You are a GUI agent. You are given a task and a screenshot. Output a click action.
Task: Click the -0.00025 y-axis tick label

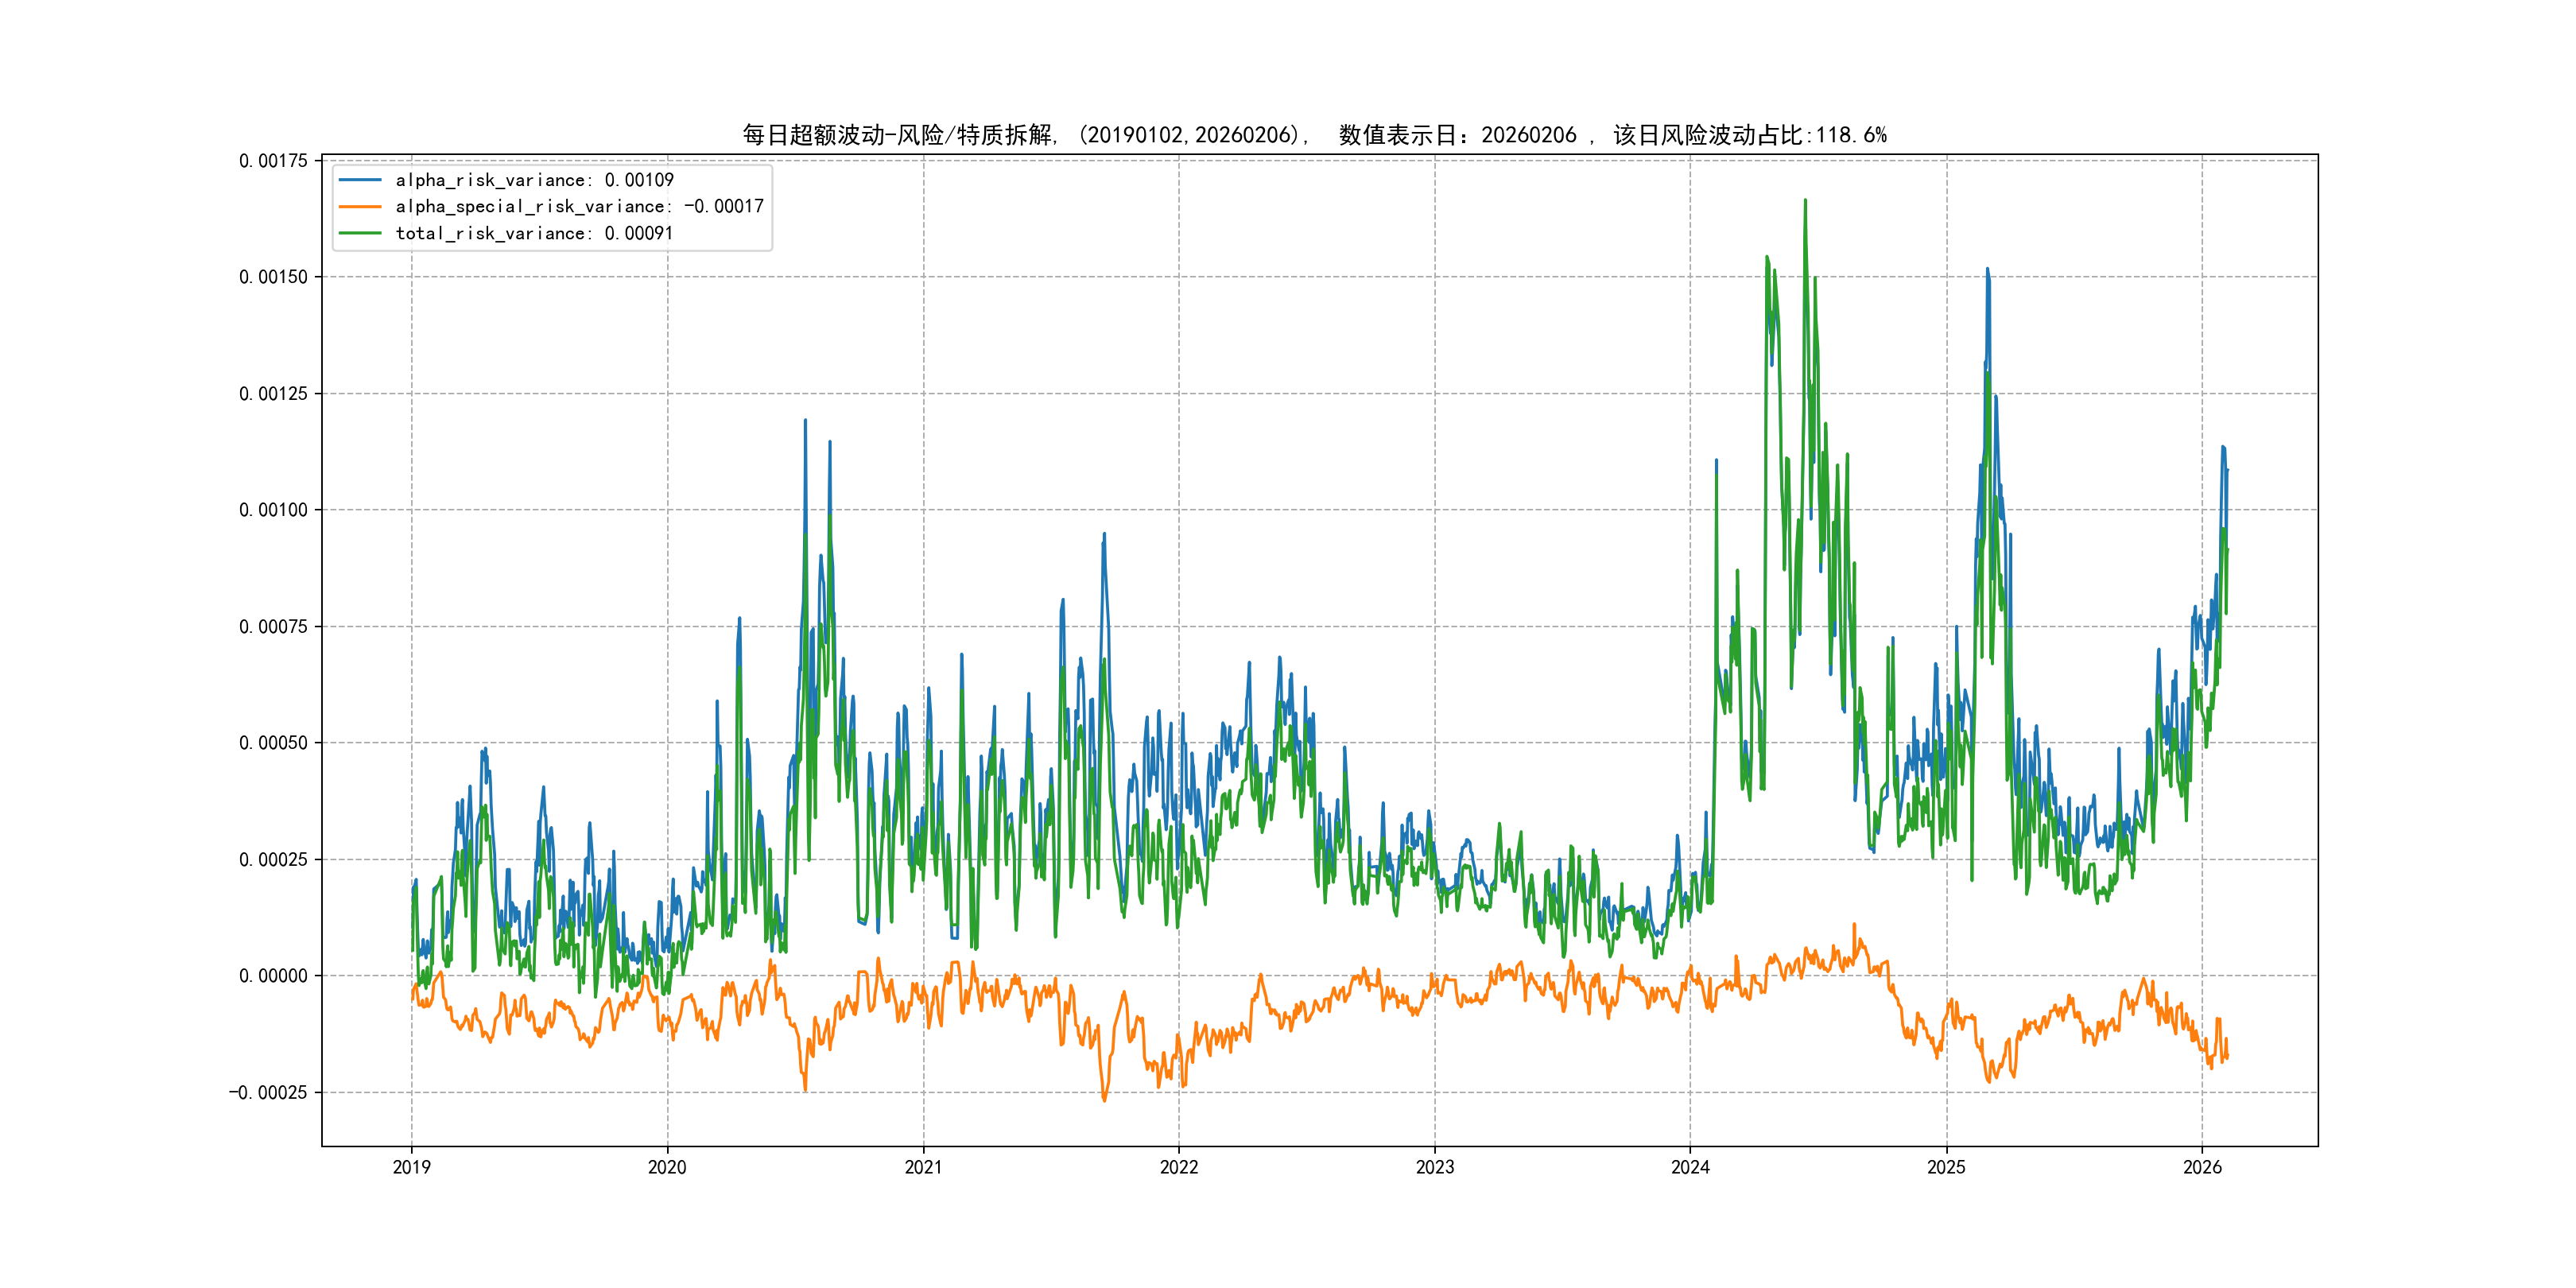268,1092
